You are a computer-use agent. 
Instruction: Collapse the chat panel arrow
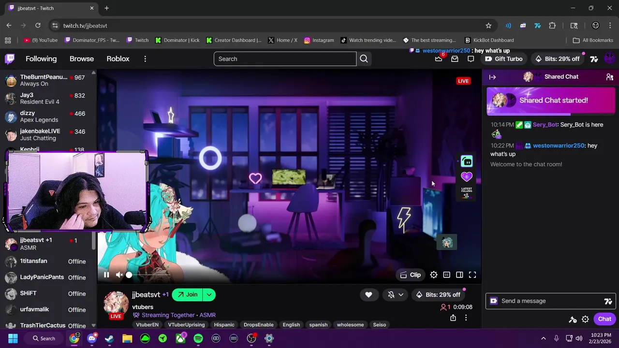492,77
